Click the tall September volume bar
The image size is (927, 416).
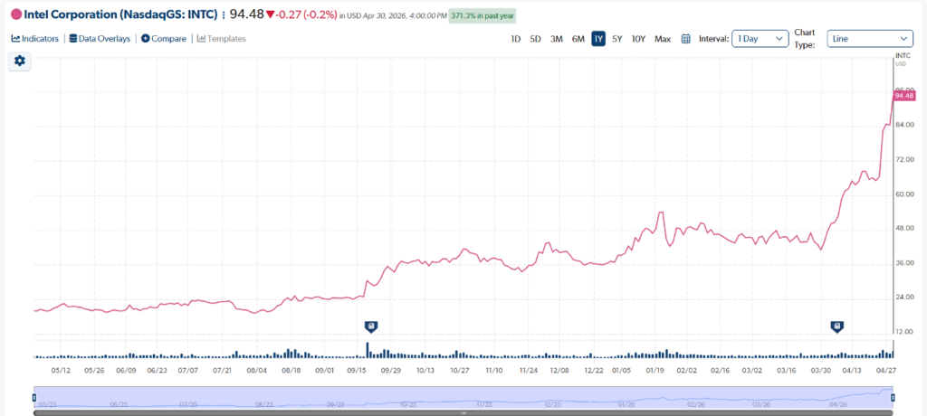click(x=368, y=350)
